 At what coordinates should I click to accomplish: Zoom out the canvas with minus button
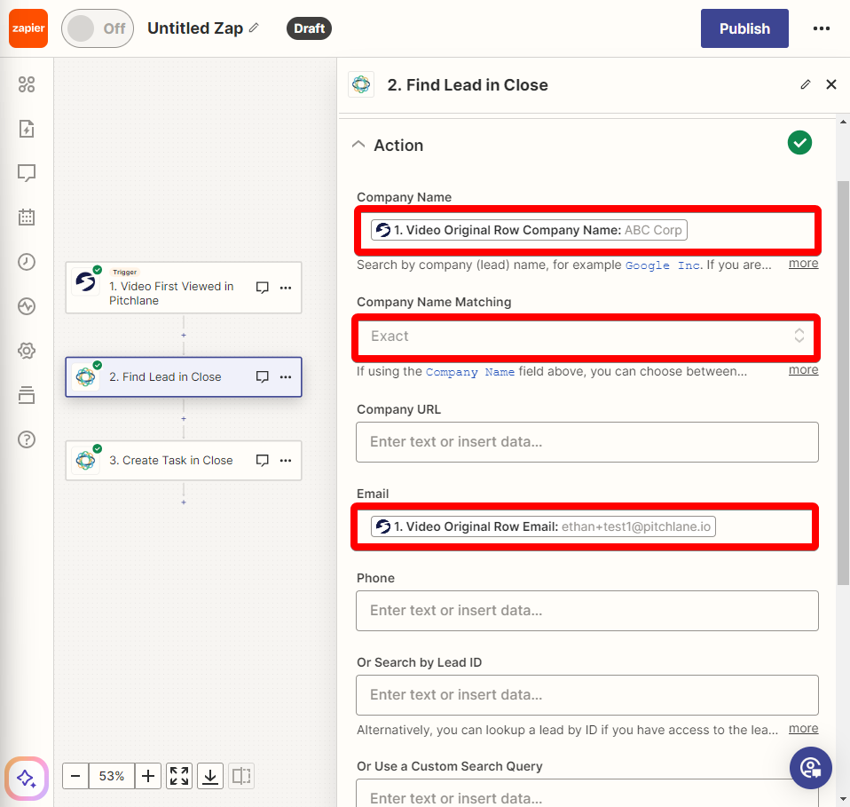75,776
